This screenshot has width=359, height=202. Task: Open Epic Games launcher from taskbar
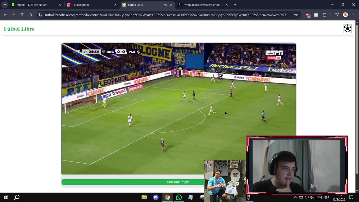pyautogui.click(x=248, y=198)
